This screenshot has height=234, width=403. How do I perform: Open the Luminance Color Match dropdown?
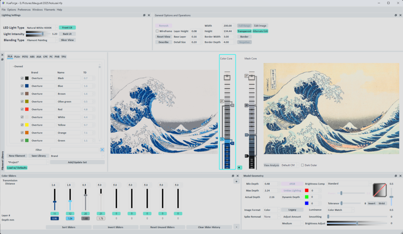pos(340,210)
